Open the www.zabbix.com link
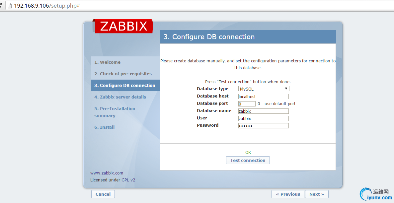Screen dimensions: 394x203 pyautogui.click(x=107, y=173)
